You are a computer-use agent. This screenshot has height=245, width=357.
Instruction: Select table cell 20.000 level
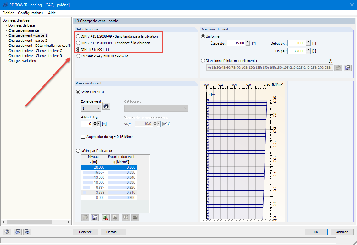(93, 167)
